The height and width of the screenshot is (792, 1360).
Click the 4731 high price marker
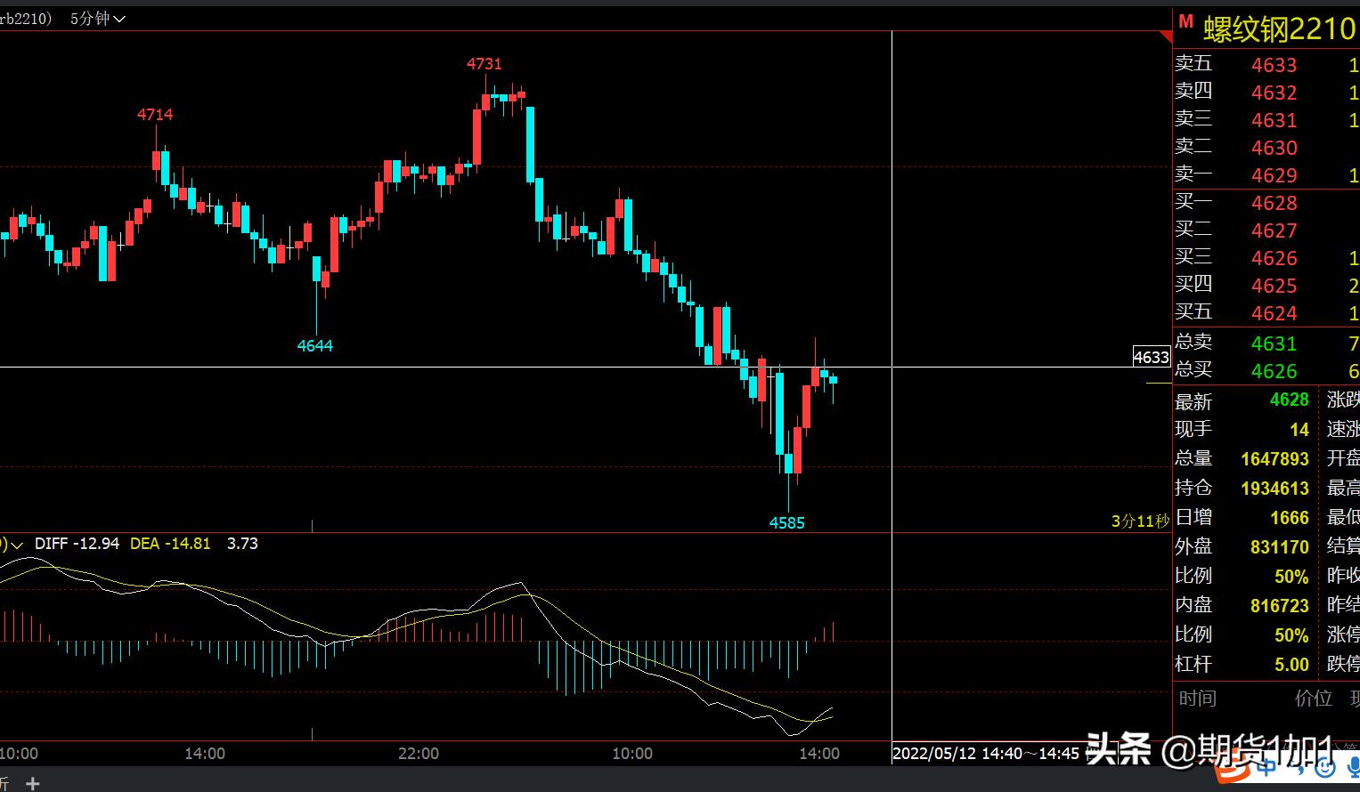coord(485,64)
